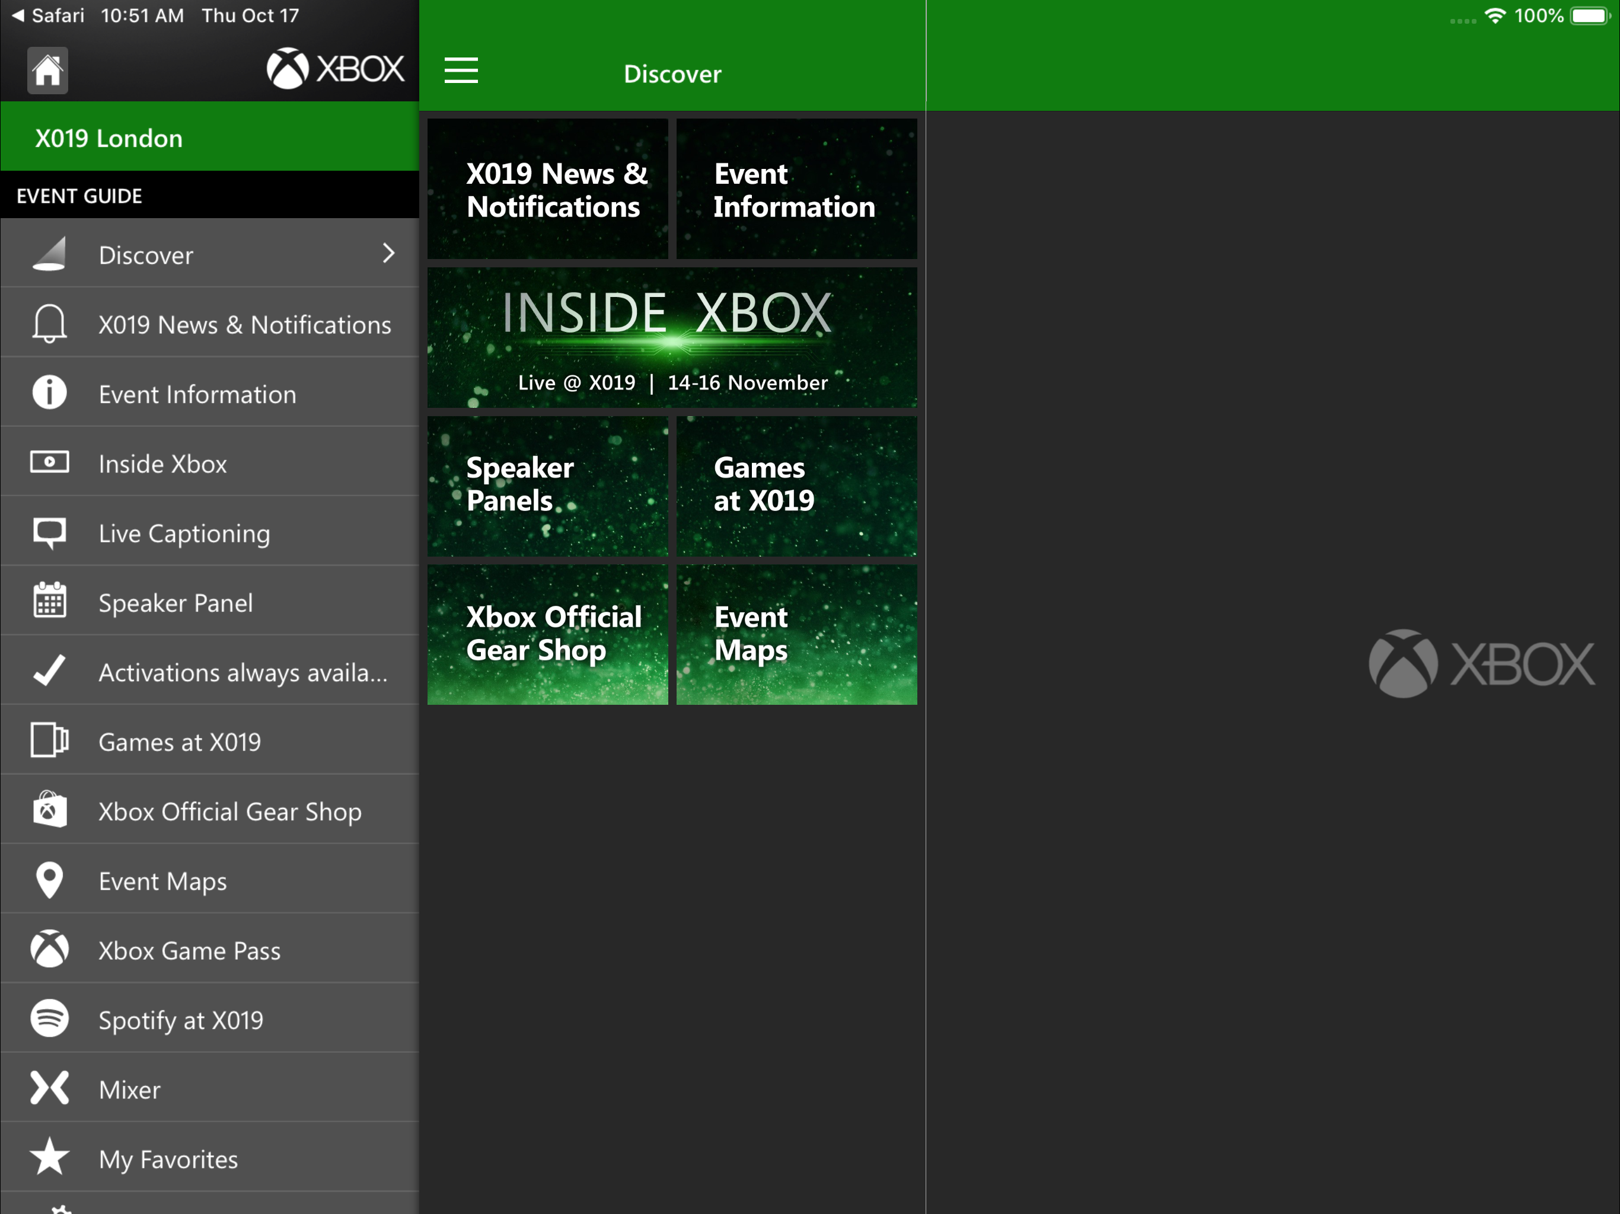Tap the bell icon for News & Notifications
Image resolution: width=1620 pixels, height=1214 pixels.
click(49, 324)
